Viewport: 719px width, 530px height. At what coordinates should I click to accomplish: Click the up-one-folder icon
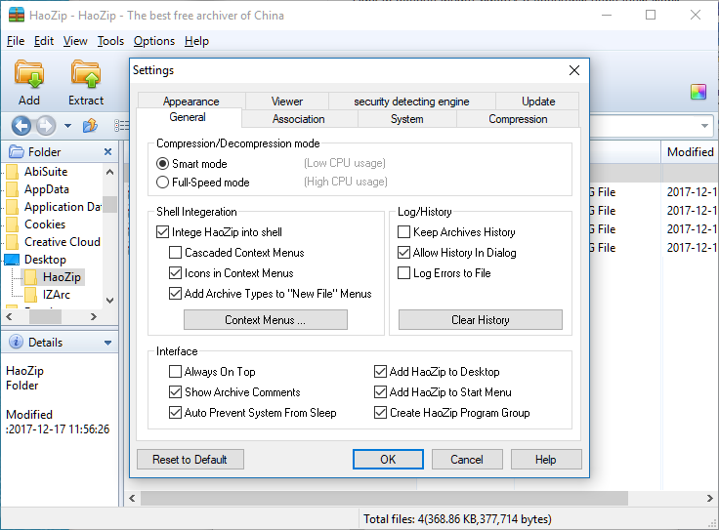(90, 126)
